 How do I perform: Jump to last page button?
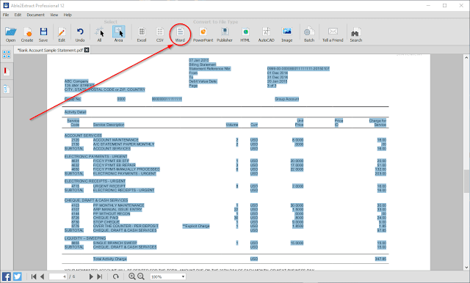[x=100, y=276]
